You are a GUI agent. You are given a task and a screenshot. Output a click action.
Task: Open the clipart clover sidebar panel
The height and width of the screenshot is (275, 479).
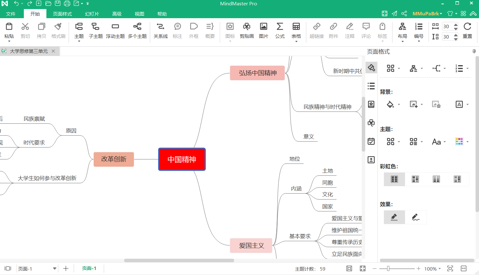pos(371,123)
